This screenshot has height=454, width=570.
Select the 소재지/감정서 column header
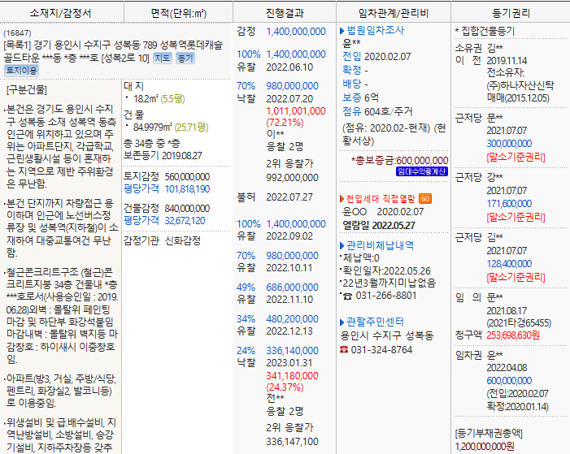[61, 12]
